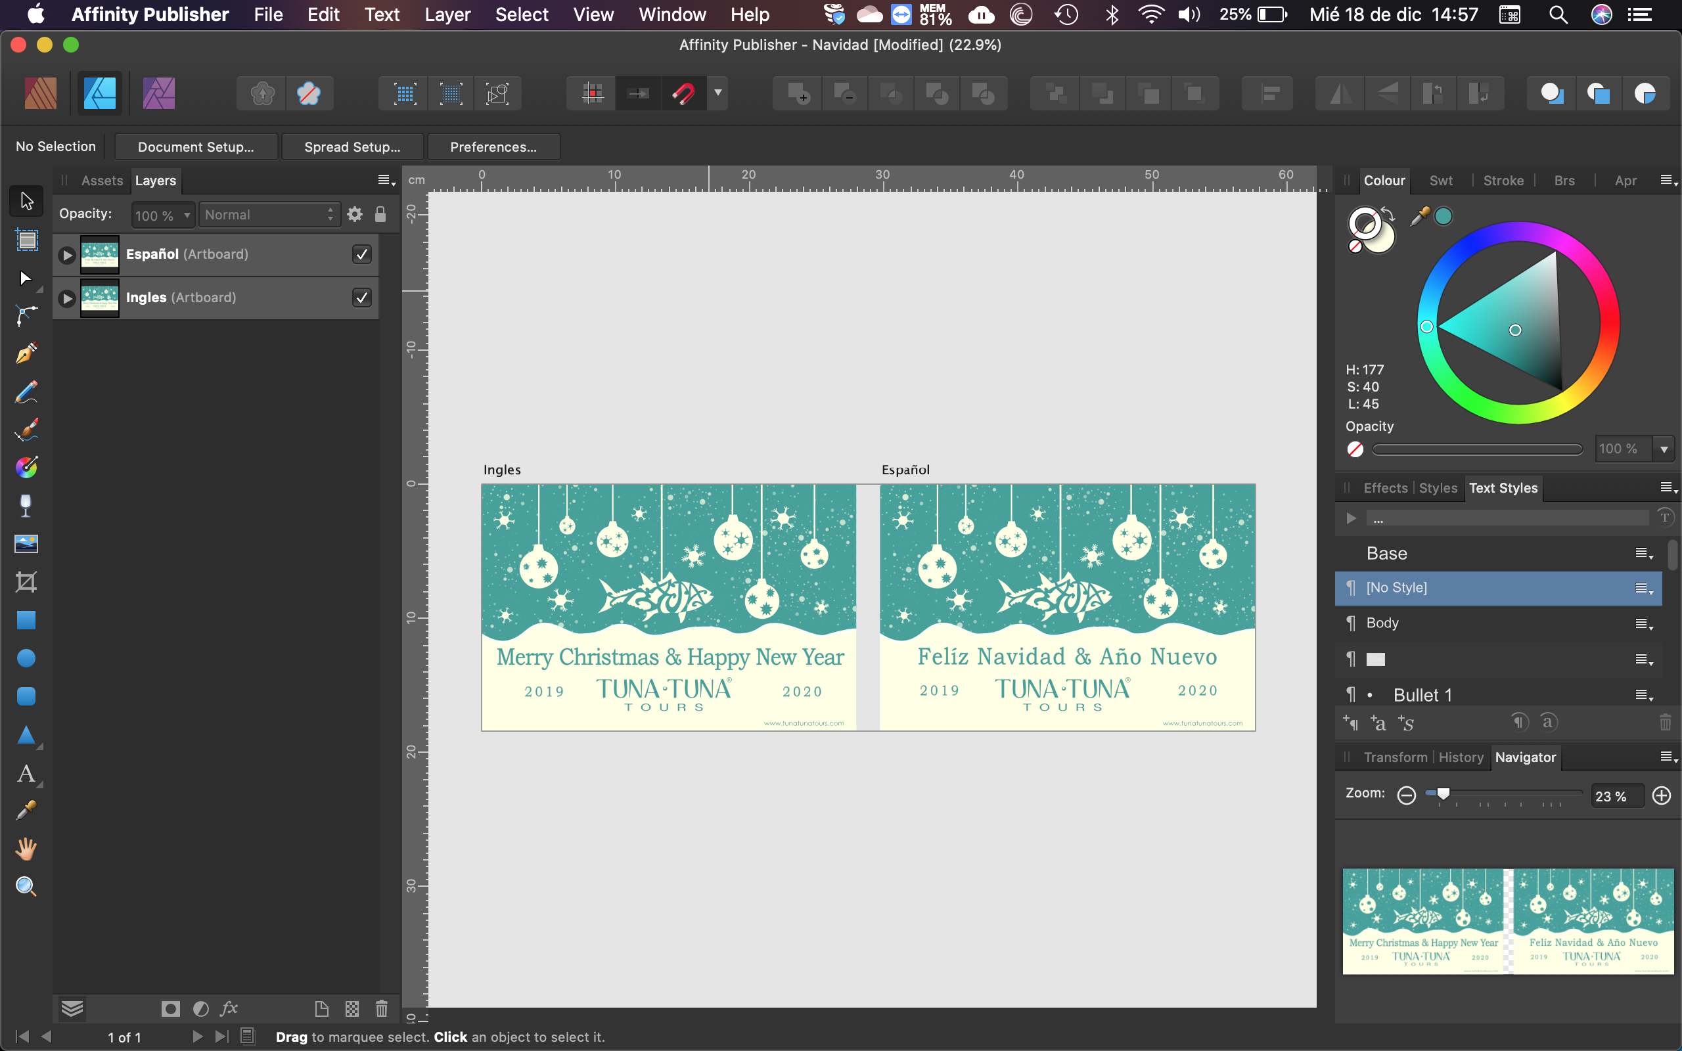Go to next page arrow
The width and height of the screenshot is (1682, 1051).
pyautogui.click(x=197, y=1037)
